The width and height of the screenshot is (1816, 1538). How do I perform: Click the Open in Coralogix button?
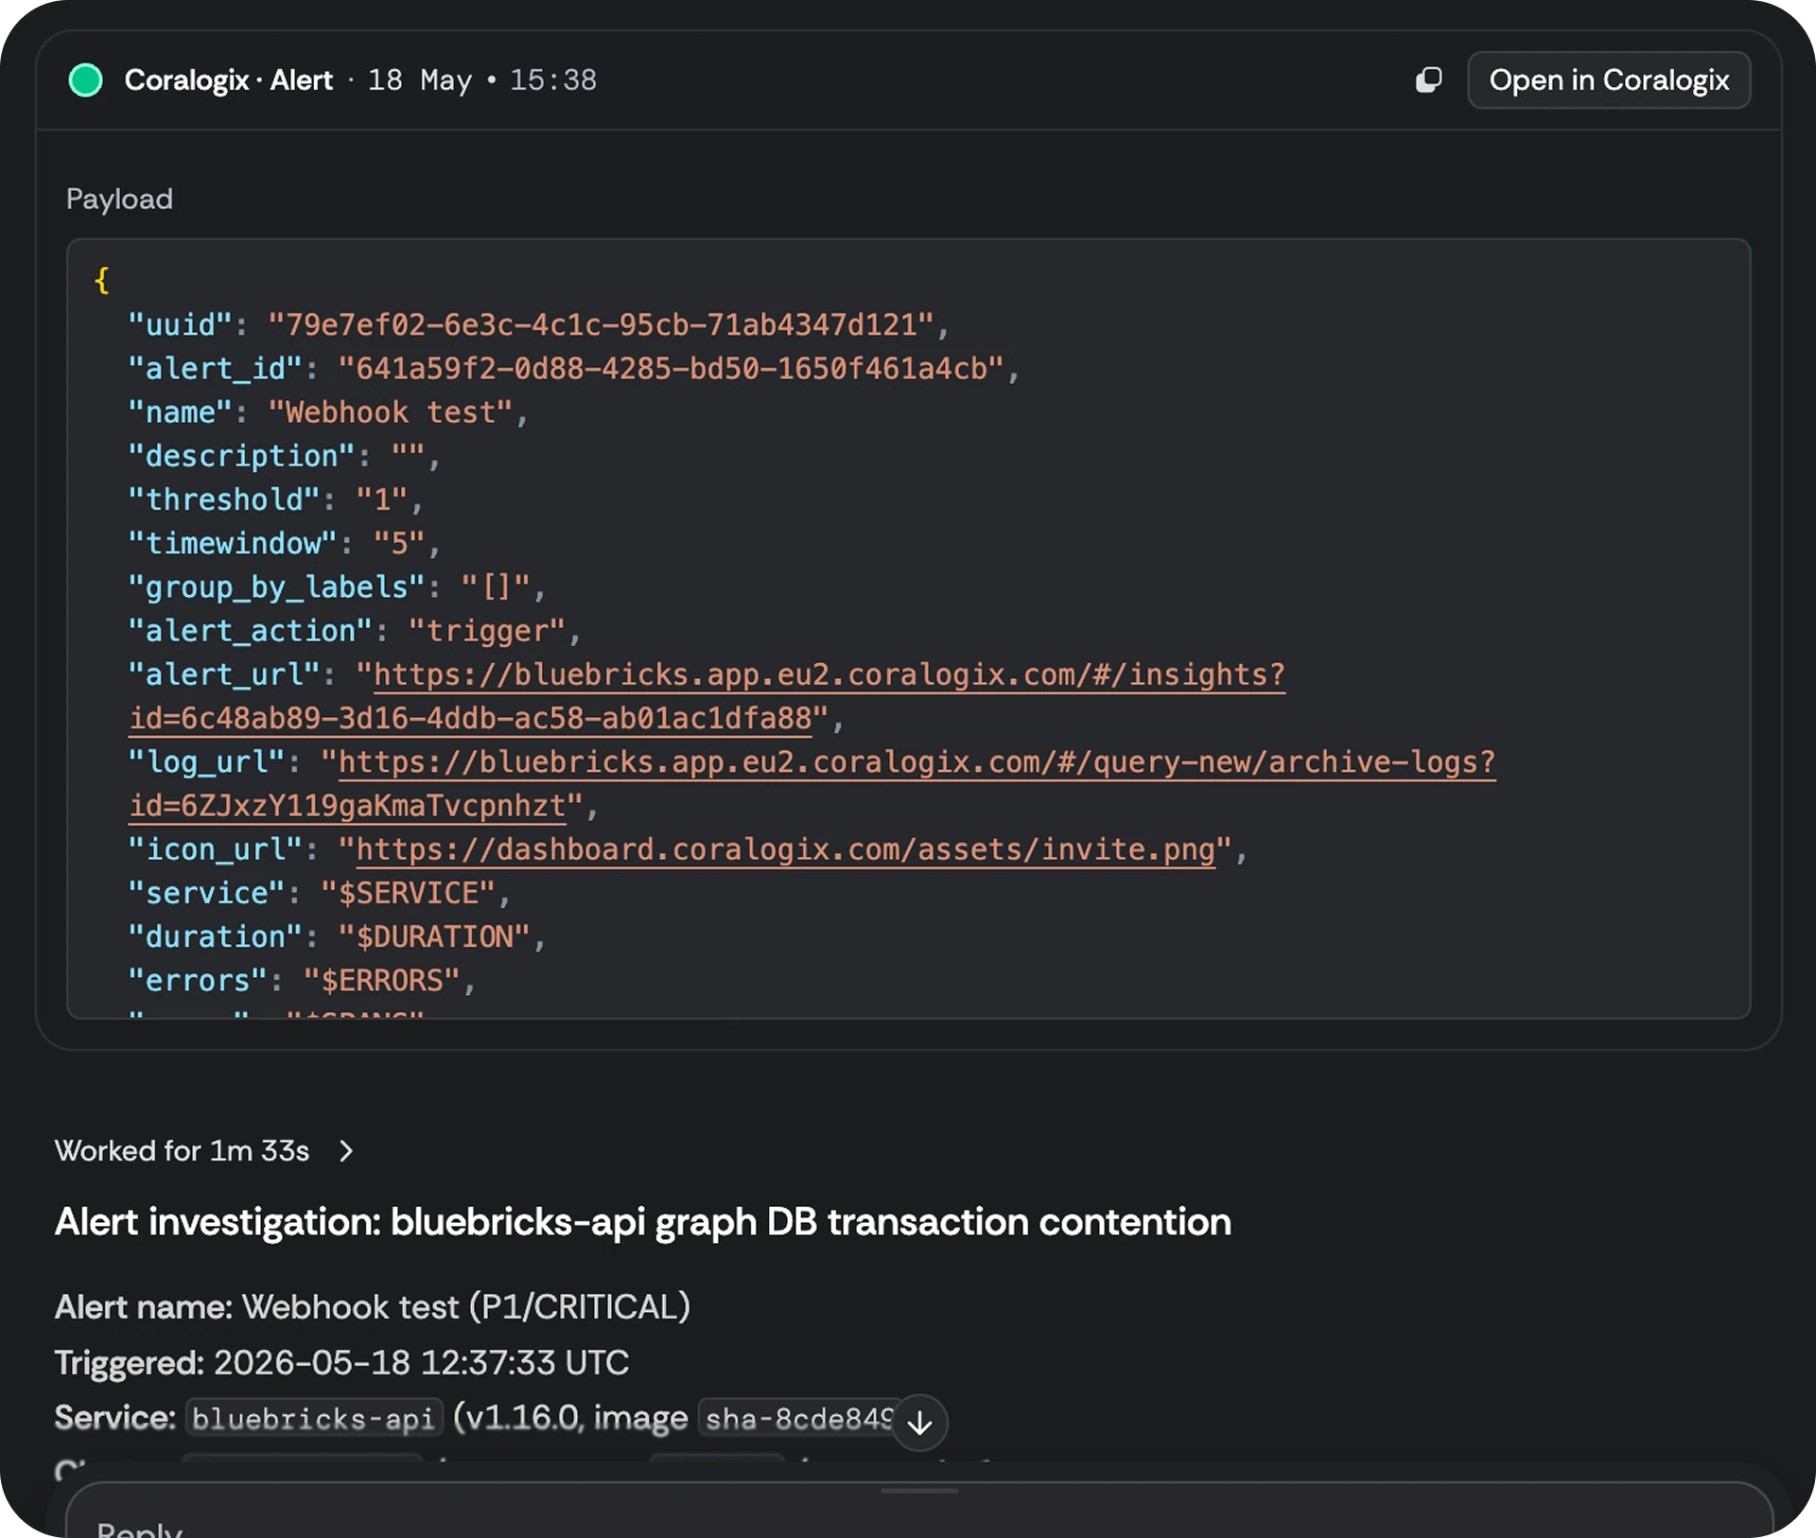[x=1608, y=80]
